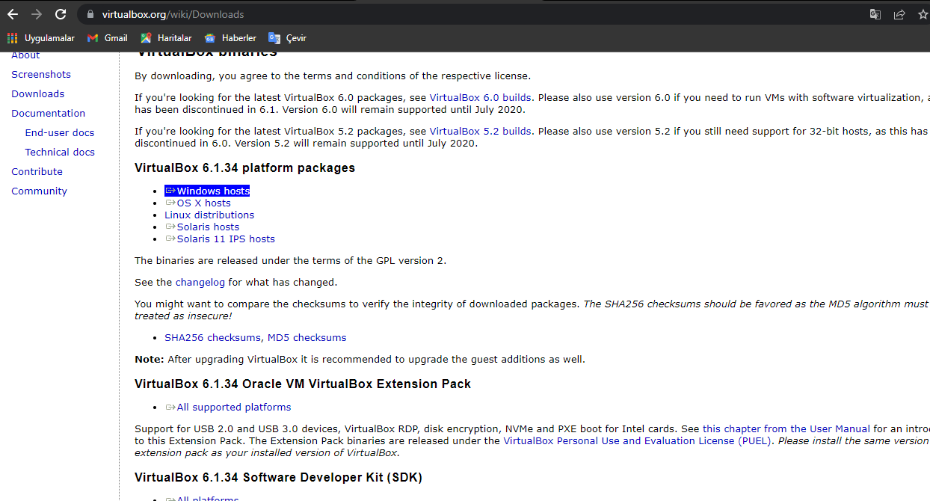Viewport: 930px width, 501px height.
Task: Download the Solaris hosts package
Action: point(202,227)
